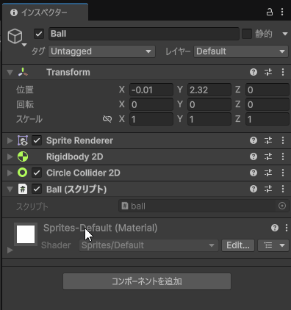Click the Scale Y field
The width and height of the screenshot is (291, 310).
(209, 119)
